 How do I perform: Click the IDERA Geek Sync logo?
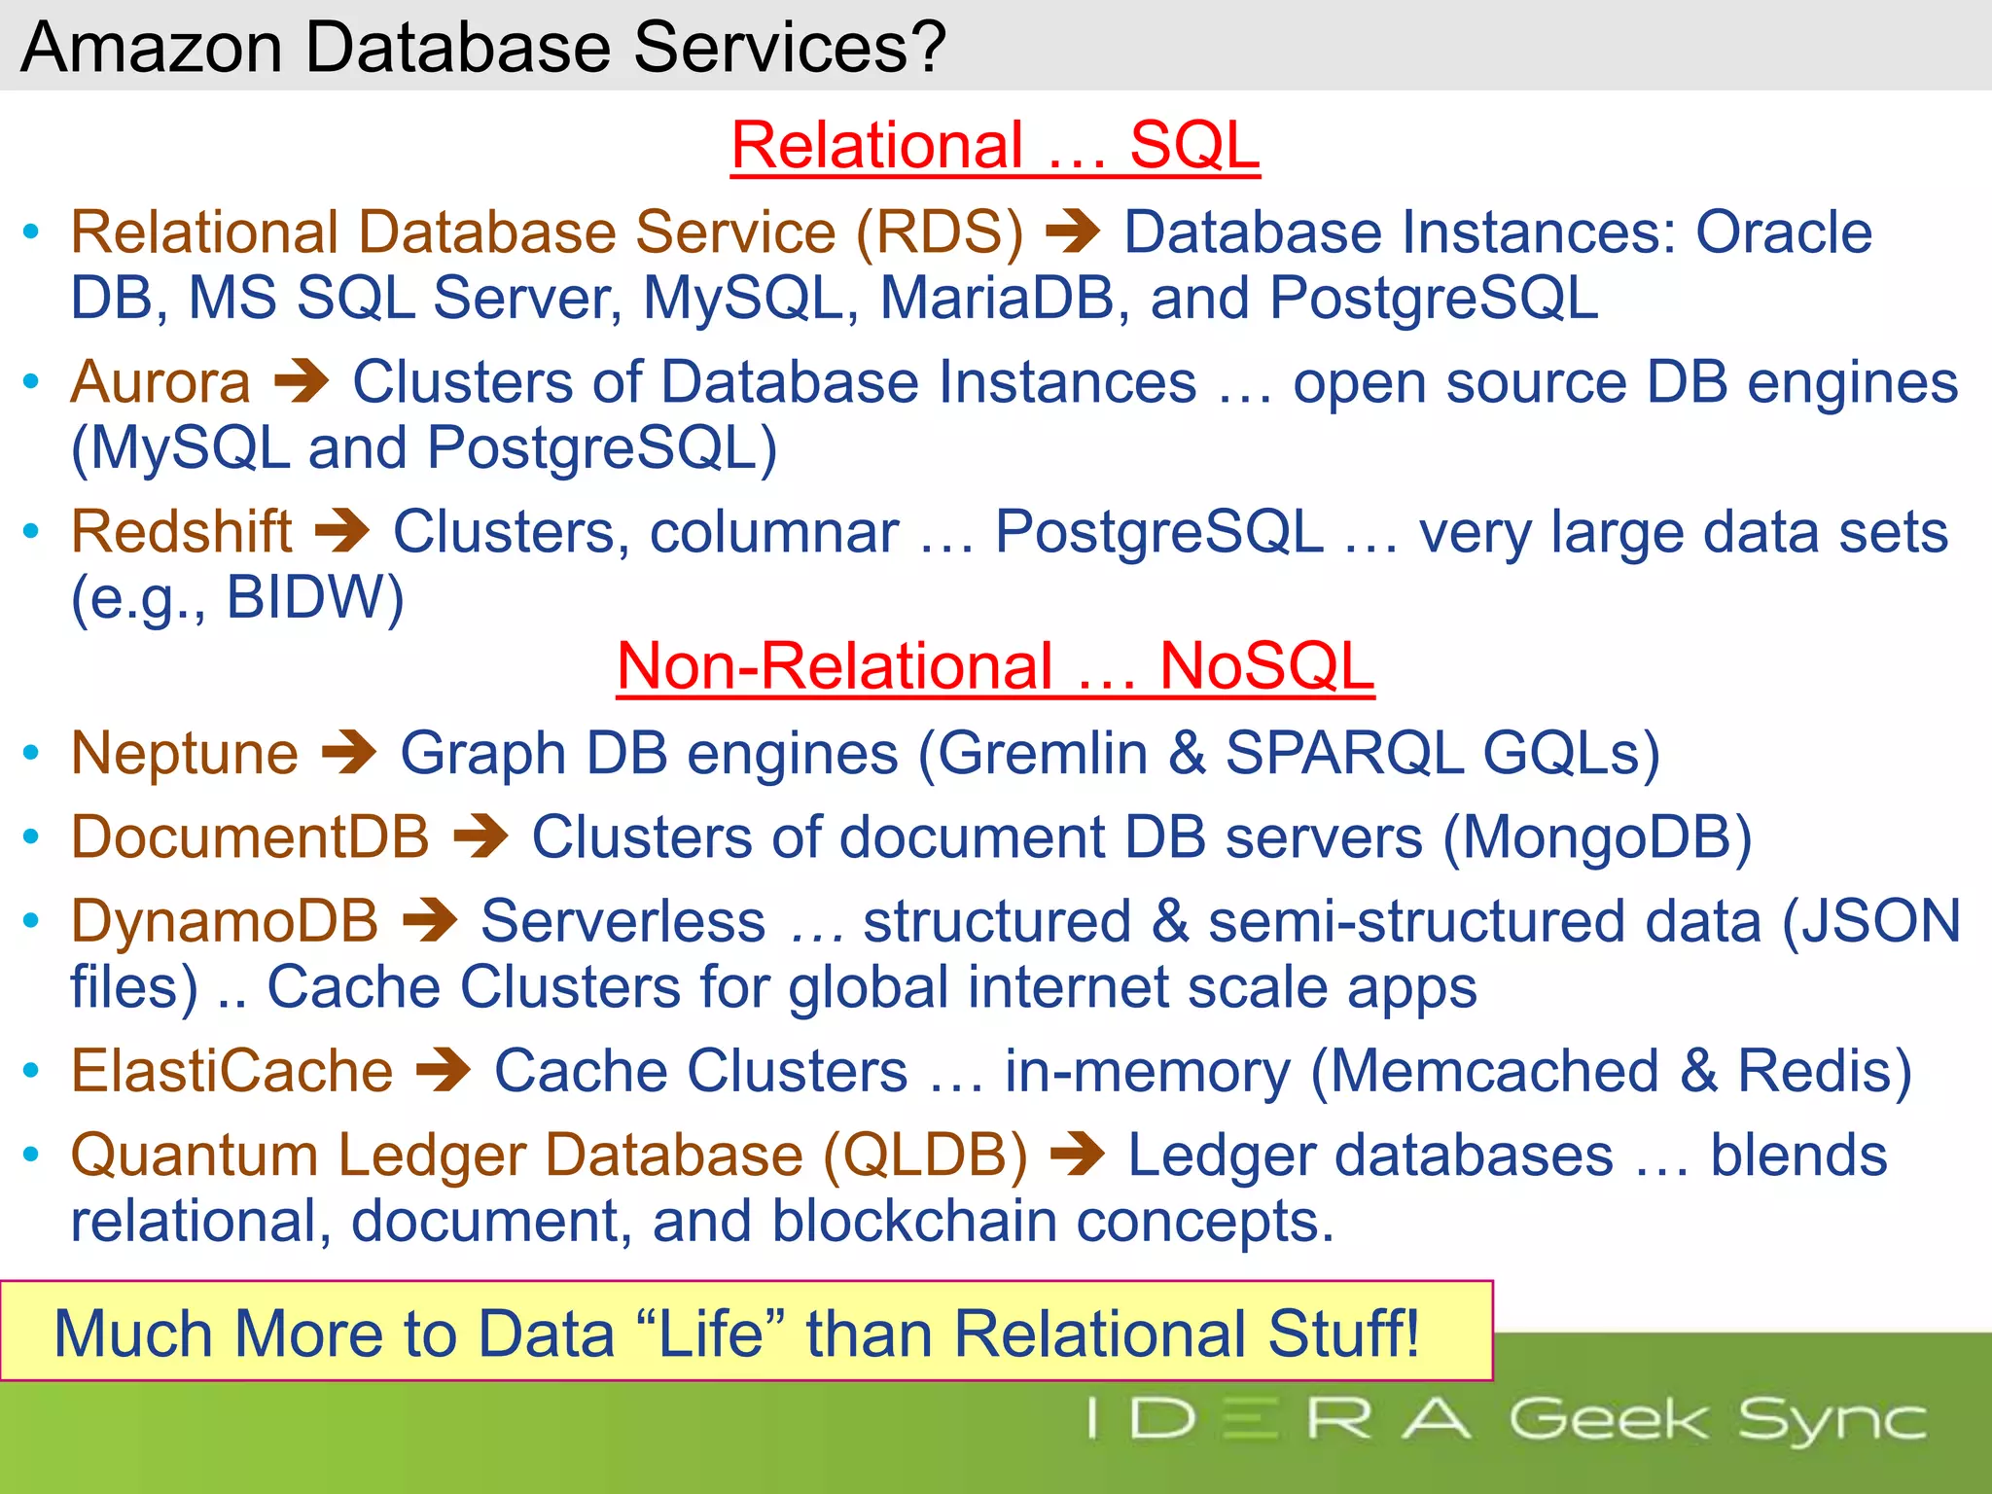pos(1506,1419)
